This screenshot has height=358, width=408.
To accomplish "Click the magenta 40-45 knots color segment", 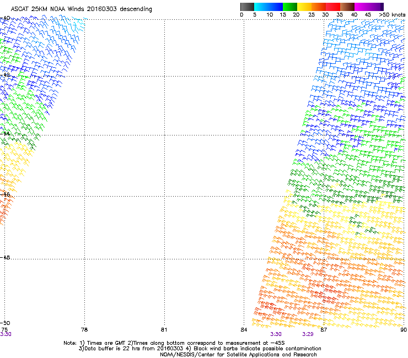I will click(362, 7).
